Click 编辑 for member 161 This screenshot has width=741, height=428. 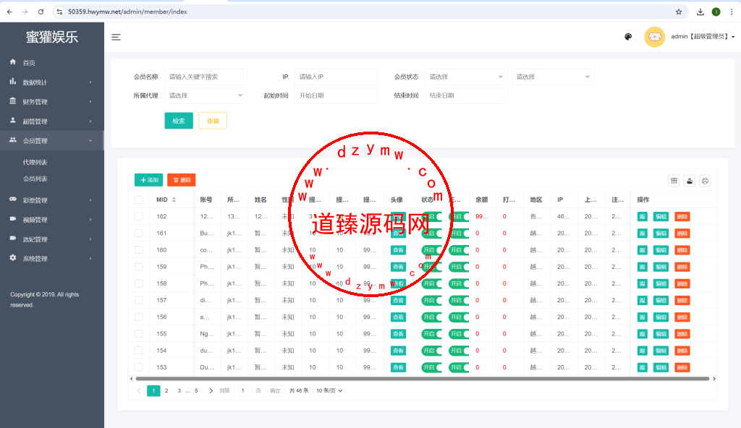(x=661, y=234)
